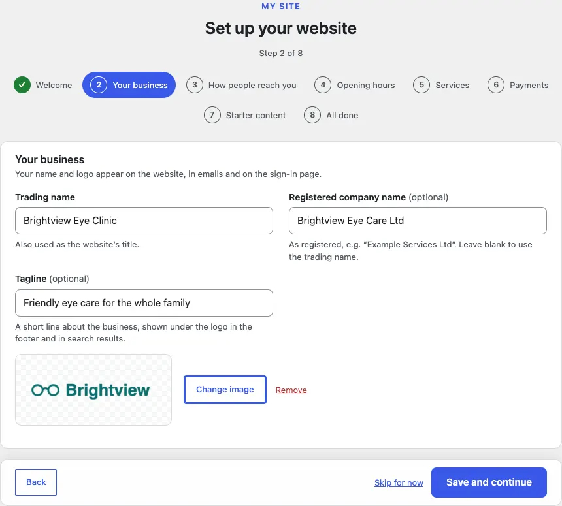Click the Change image button
This screenshot has width=562, height=506.
(x=225, y=390)
